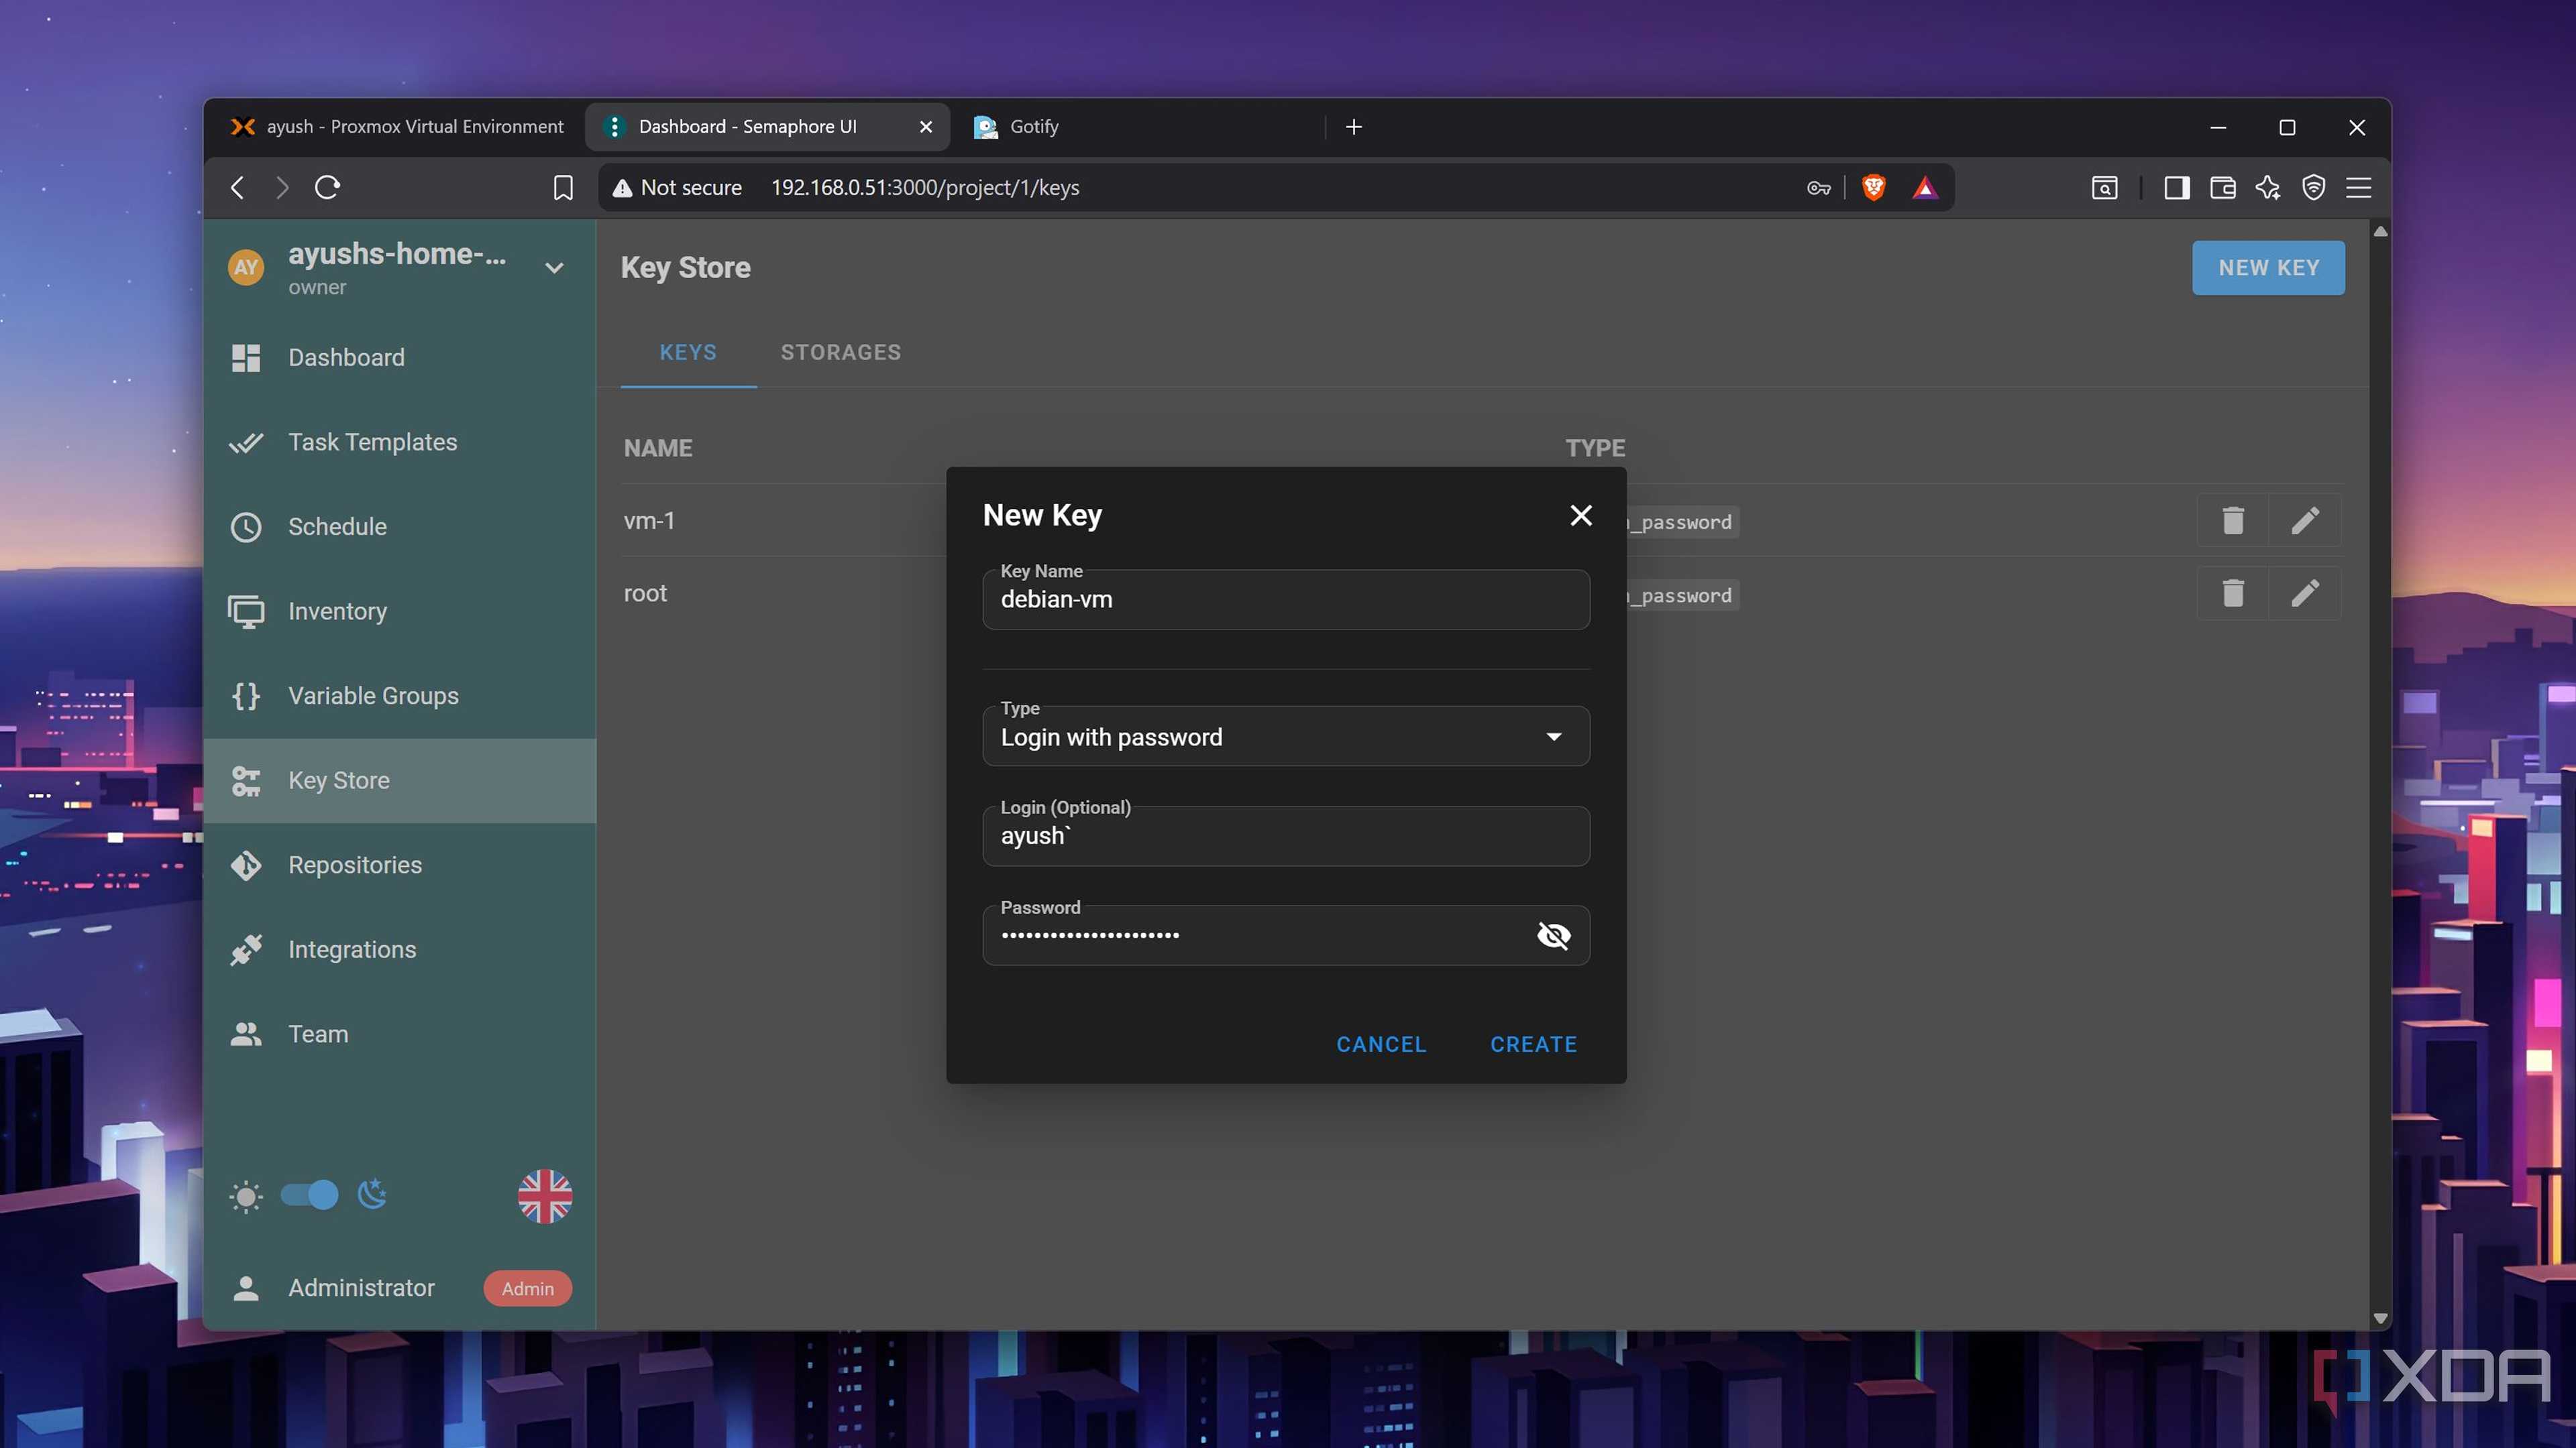
Task: Switch to the STORAGES tab
Action: pos(841,352)
